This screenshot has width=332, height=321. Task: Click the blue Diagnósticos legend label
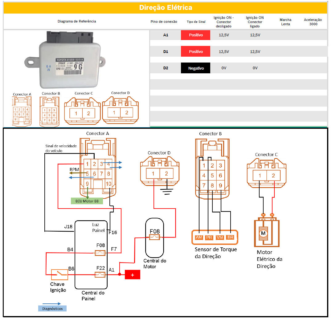click(x=52, y=308)
